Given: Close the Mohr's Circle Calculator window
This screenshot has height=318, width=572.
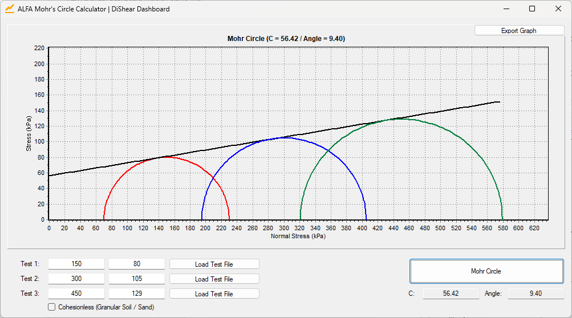Looking at the screenshot, I should click(558, 9).
